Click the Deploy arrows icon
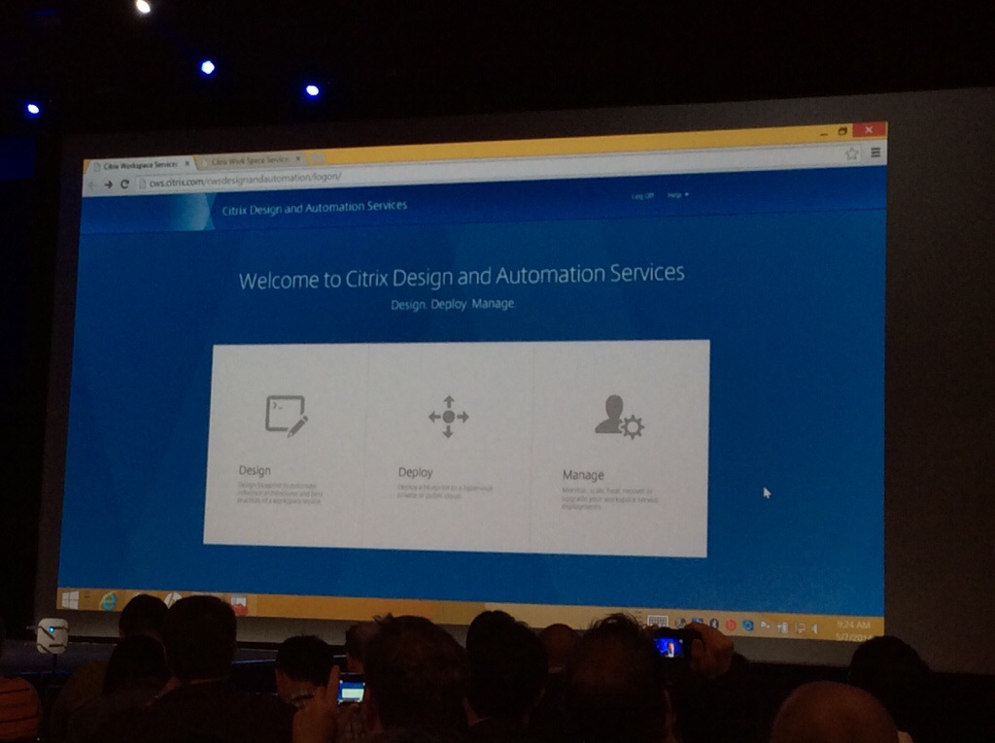Image resolution: width=995 pixels, height=743 pixels. [x=448, y=417]
